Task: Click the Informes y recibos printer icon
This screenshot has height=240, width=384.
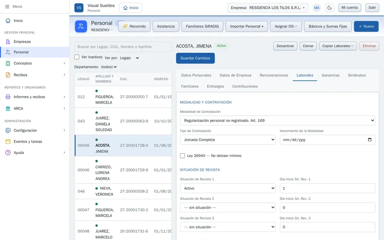Action: [x=8, y=97]
